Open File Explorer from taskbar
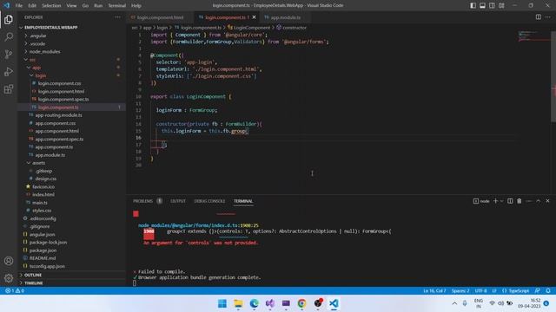 point(238,303)
